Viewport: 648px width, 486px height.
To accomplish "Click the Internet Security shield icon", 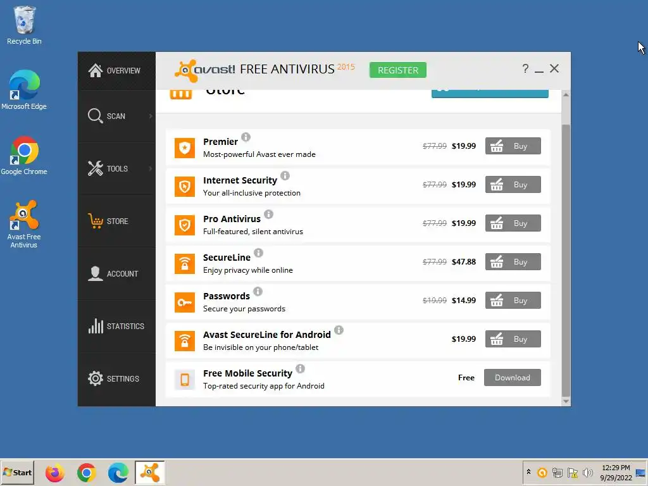I will pos(184,187).
